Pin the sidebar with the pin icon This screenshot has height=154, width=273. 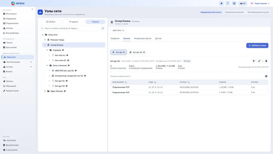coord(32,9)
